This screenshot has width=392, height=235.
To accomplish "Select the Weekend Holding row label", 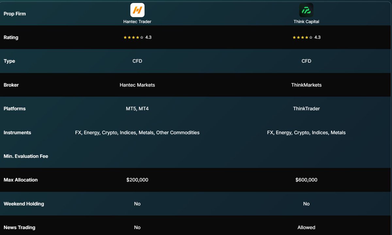I will tap(24, 204).
